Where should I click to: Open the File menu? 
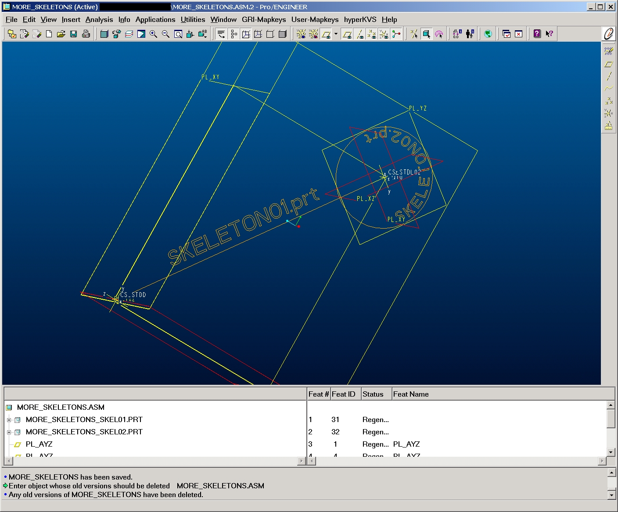click(x=11, y=19)
